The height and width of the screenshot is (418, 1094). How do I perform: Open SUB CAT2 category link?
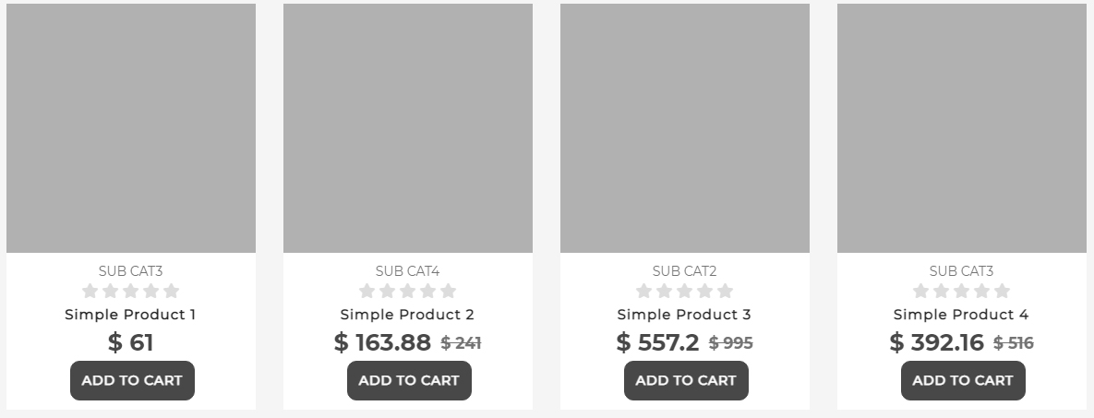pos(684,271)
